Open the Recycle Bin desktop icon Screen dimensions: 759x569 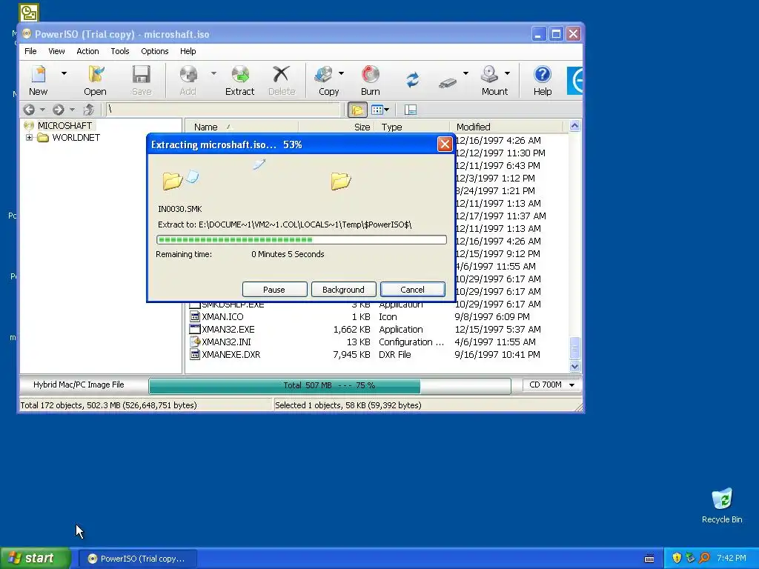[722, 506]
